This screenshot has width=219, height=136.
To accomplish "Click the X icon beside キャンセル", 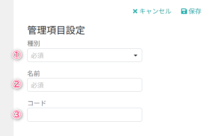I will tap(135, 11).
